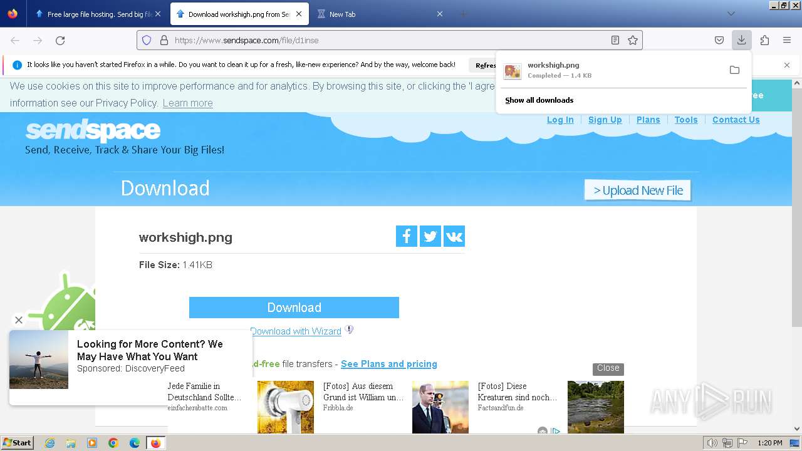Open File Explorer from the taskbar
Image resolution: width=802 pixels, height=451 pixels.
pos(71,443)
